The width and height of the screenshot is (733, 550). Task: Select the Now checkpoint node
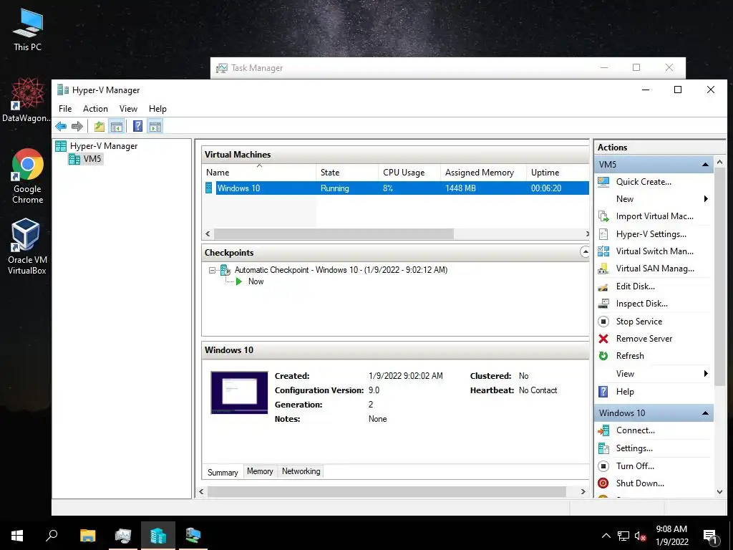point(256,281)
